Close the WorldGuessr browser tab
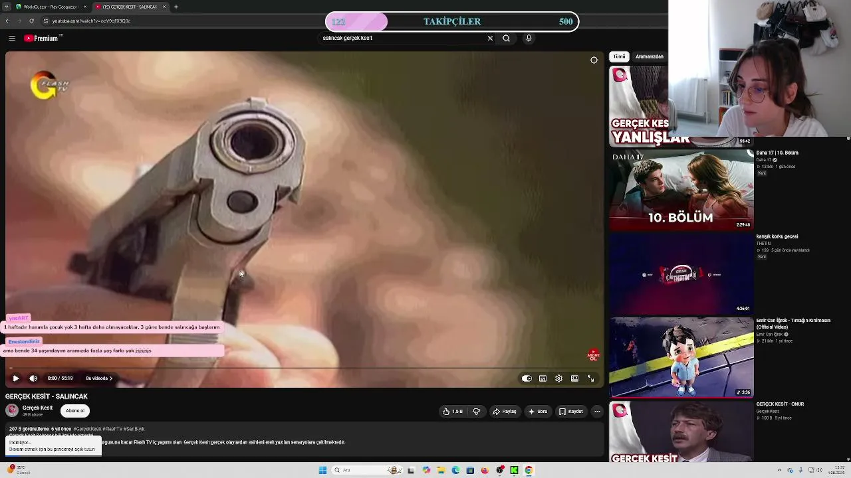 pos(85,7)
